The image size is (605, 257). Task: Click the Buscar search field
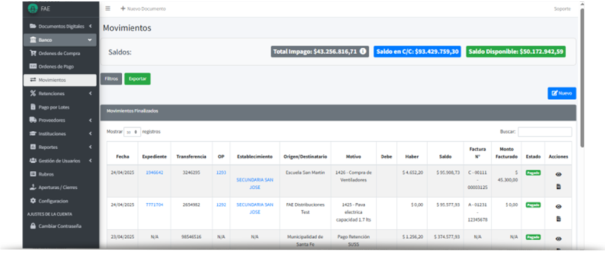click(544, 131)
